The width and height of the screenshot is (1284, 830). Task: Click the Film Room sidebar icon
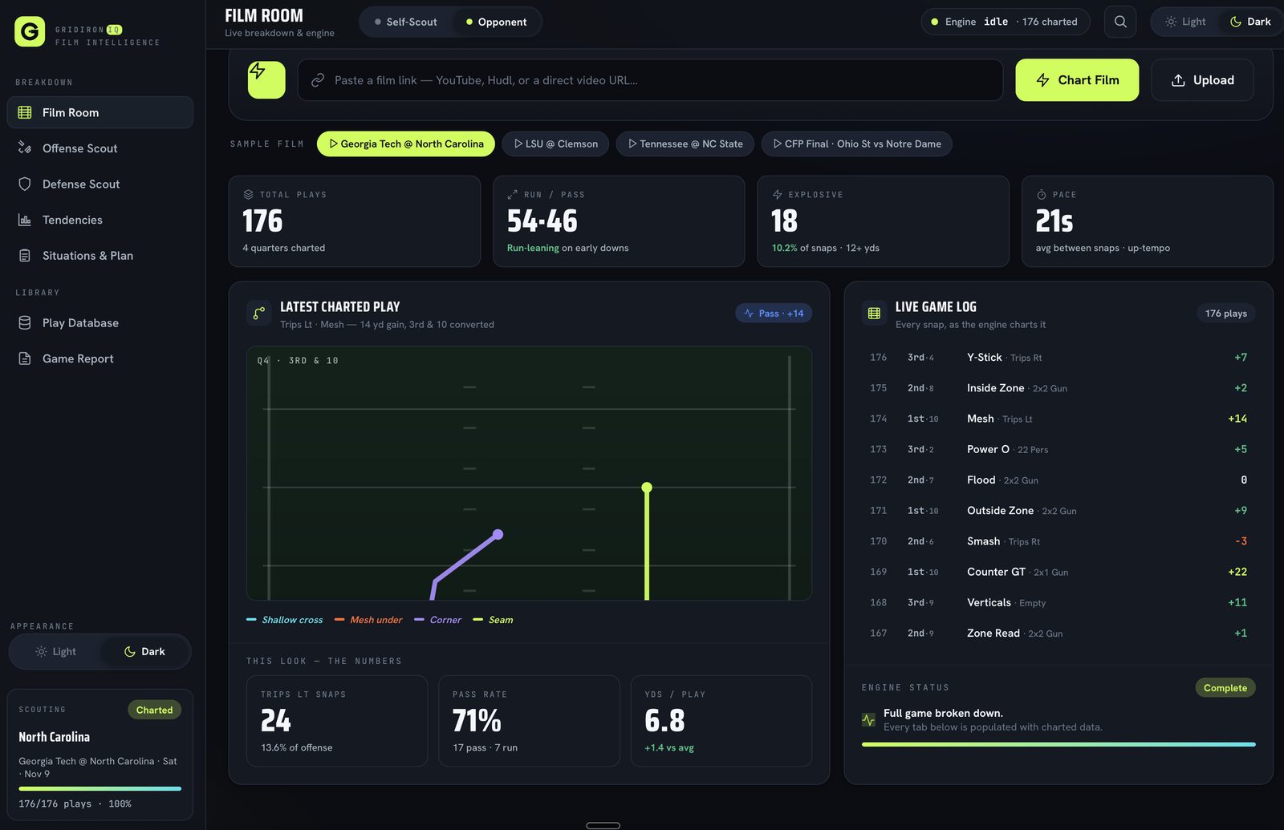25,112
